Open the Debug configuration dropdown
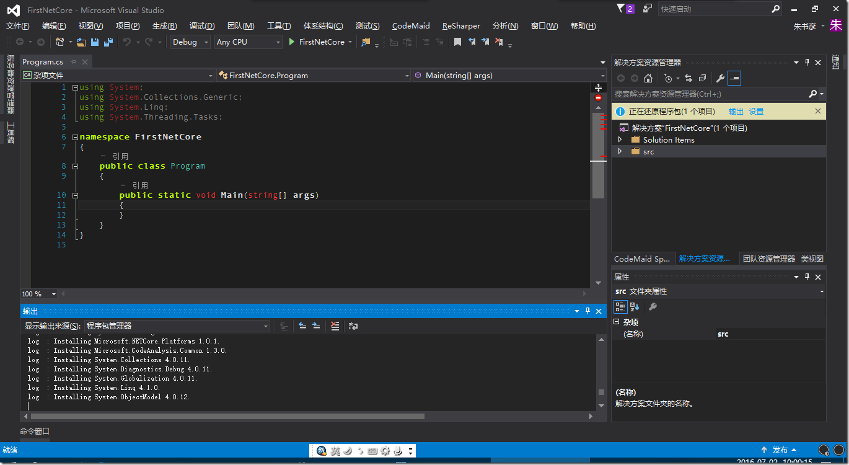This screenshot has height=465, width=849. coord(191,42)
